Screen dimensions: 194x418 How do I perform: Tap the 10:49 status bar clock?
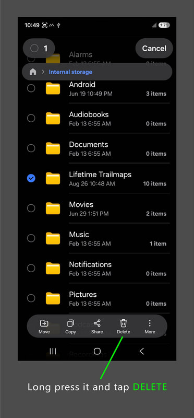tap(32, 25)
